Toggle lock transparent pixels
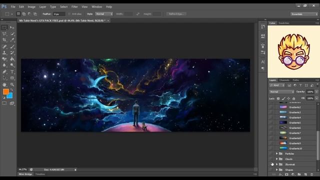 tap(278, 98)
